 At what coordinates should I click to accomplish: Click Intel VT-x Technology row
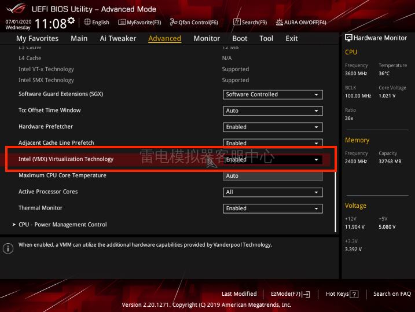pyautogui.click(x=170, y=69)
